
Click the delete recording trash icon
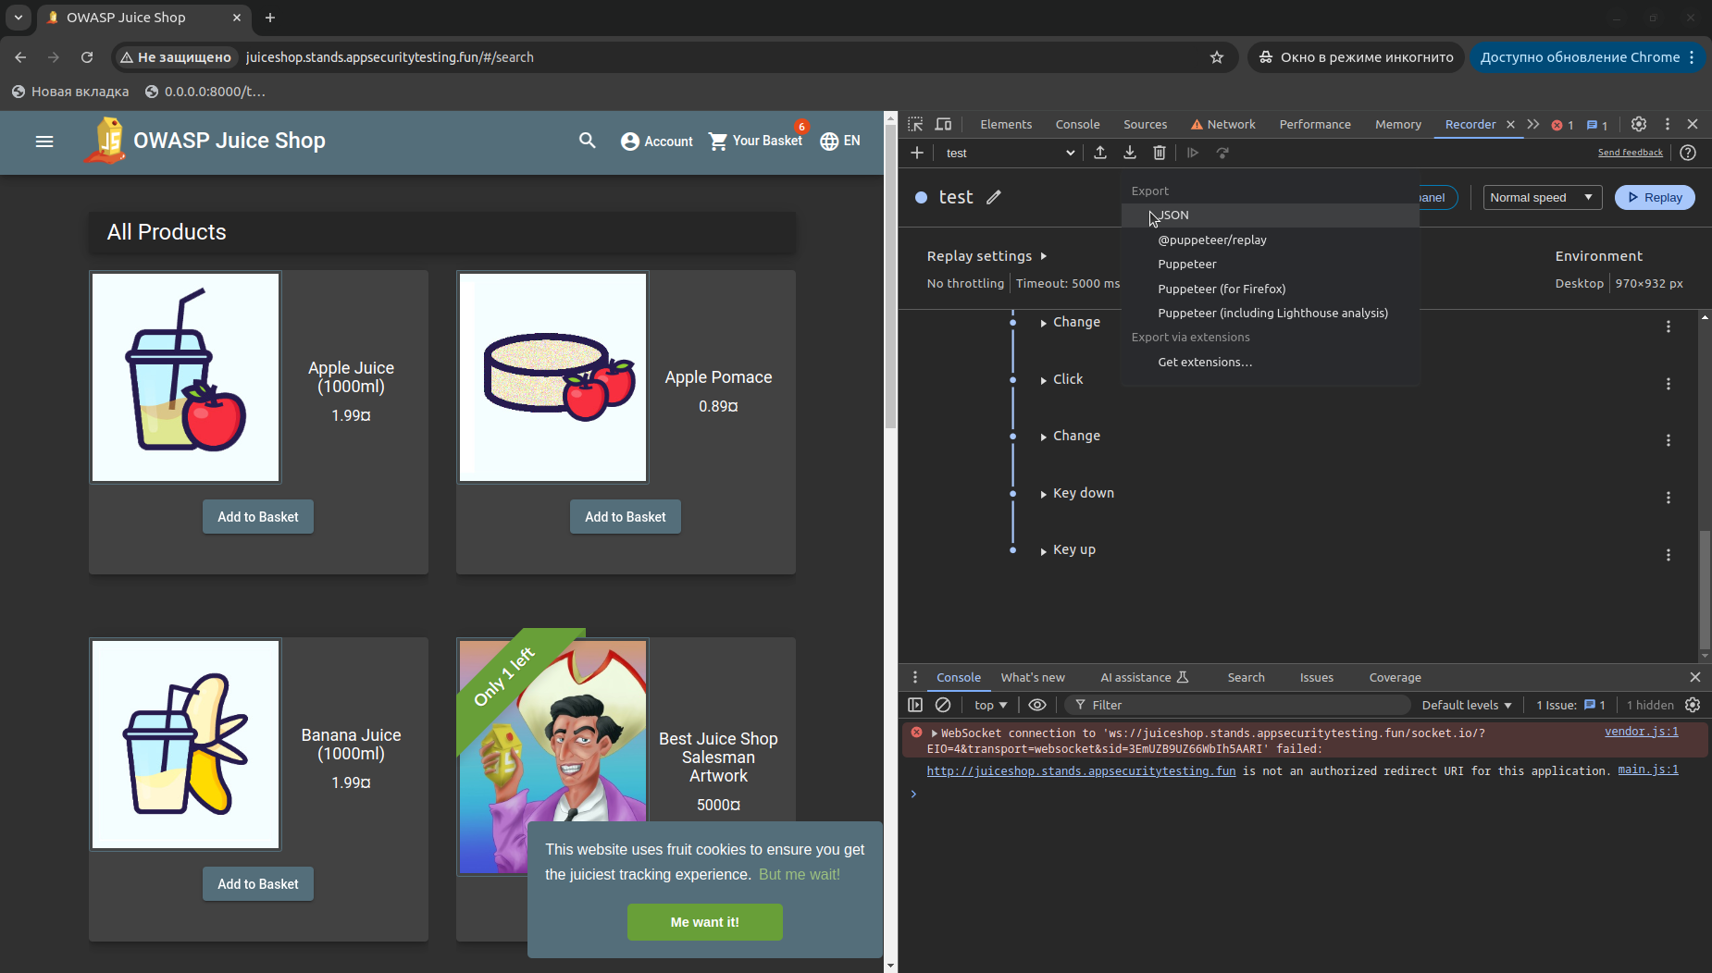click(x=1160, y=153)
